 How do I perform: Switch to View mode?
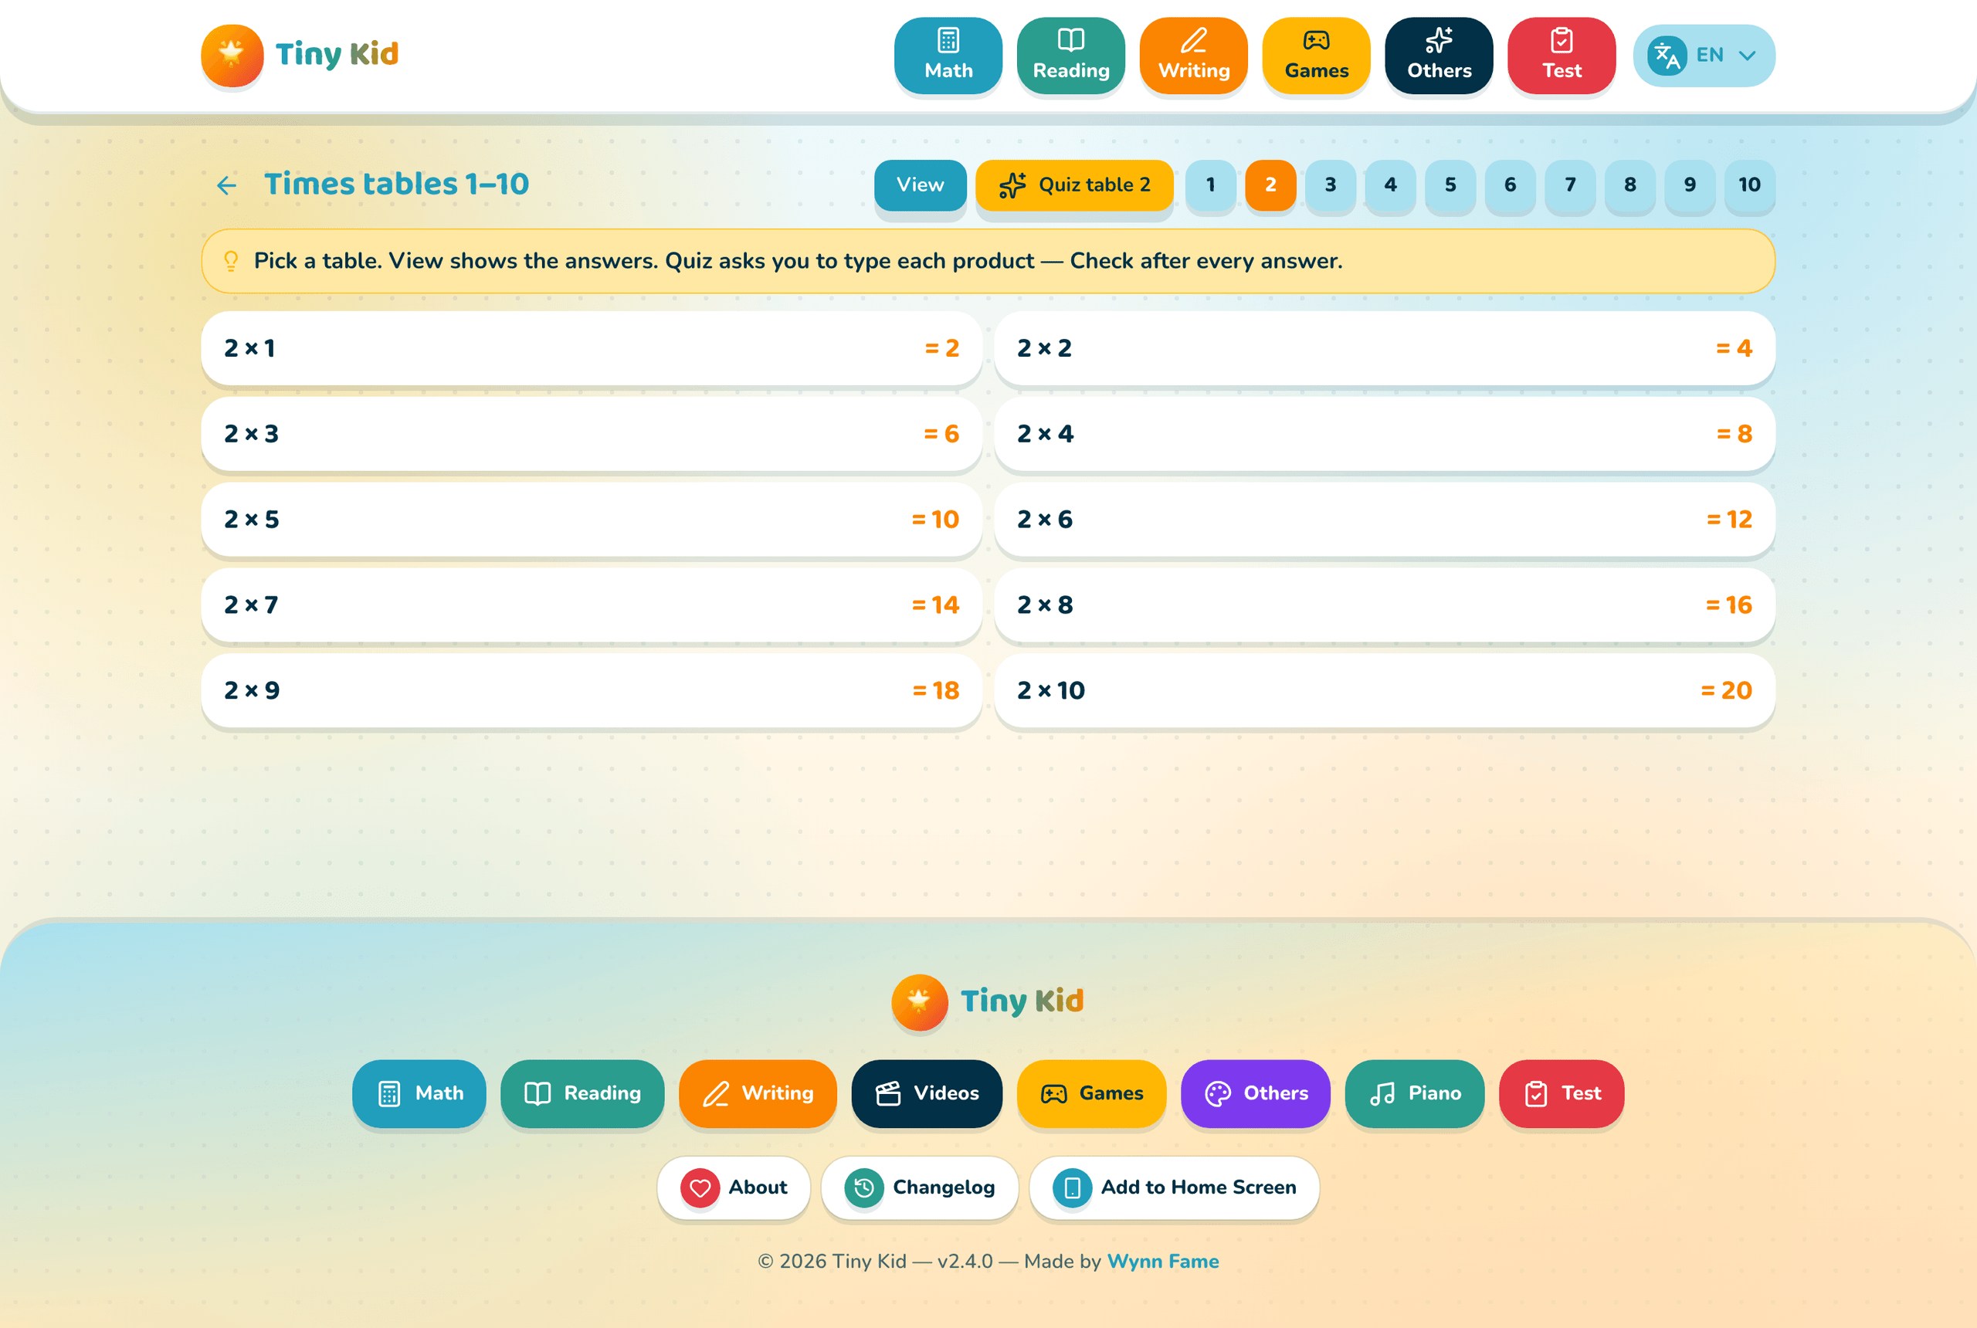click(920, 185)
